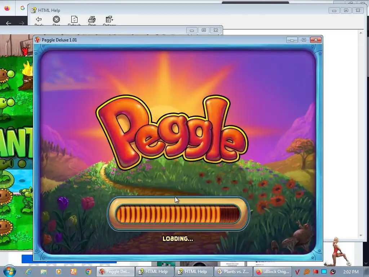Close the Peggle Deluxe window
This screenshot has height=277, width=369.
(316, 40)
